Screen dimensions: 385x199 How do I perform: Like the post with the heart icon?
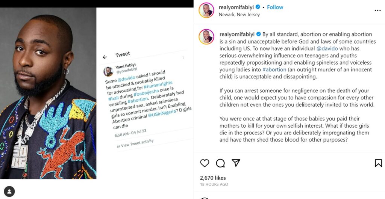pos(205,163)
